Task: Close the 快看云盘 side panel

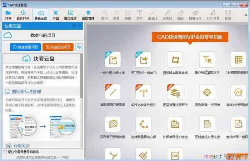Action: coord(80,26)
